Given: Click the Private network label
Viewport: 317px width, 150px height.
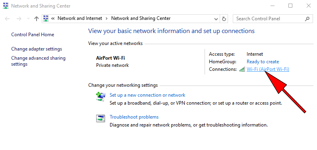Looking at the screenshot, I should coord(112,65).
